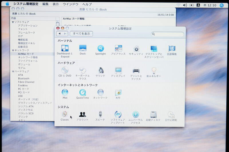This screenshot has width=229, height=152.
Task: Open the Dock preferences icon
Action: coord(83,50)
